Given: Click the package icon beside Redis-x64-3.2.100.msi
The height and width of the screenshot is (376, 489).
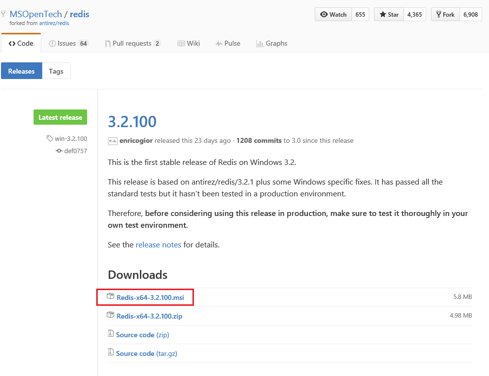Looking at the screenshot, I should coord(110,296).
